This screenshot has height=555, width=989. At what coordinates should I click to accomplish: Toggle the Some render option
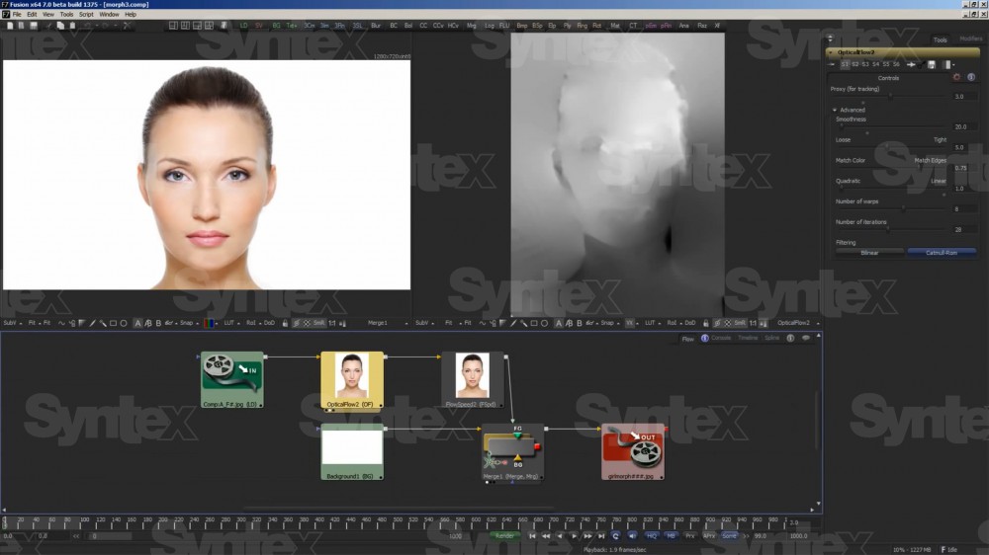729,535
